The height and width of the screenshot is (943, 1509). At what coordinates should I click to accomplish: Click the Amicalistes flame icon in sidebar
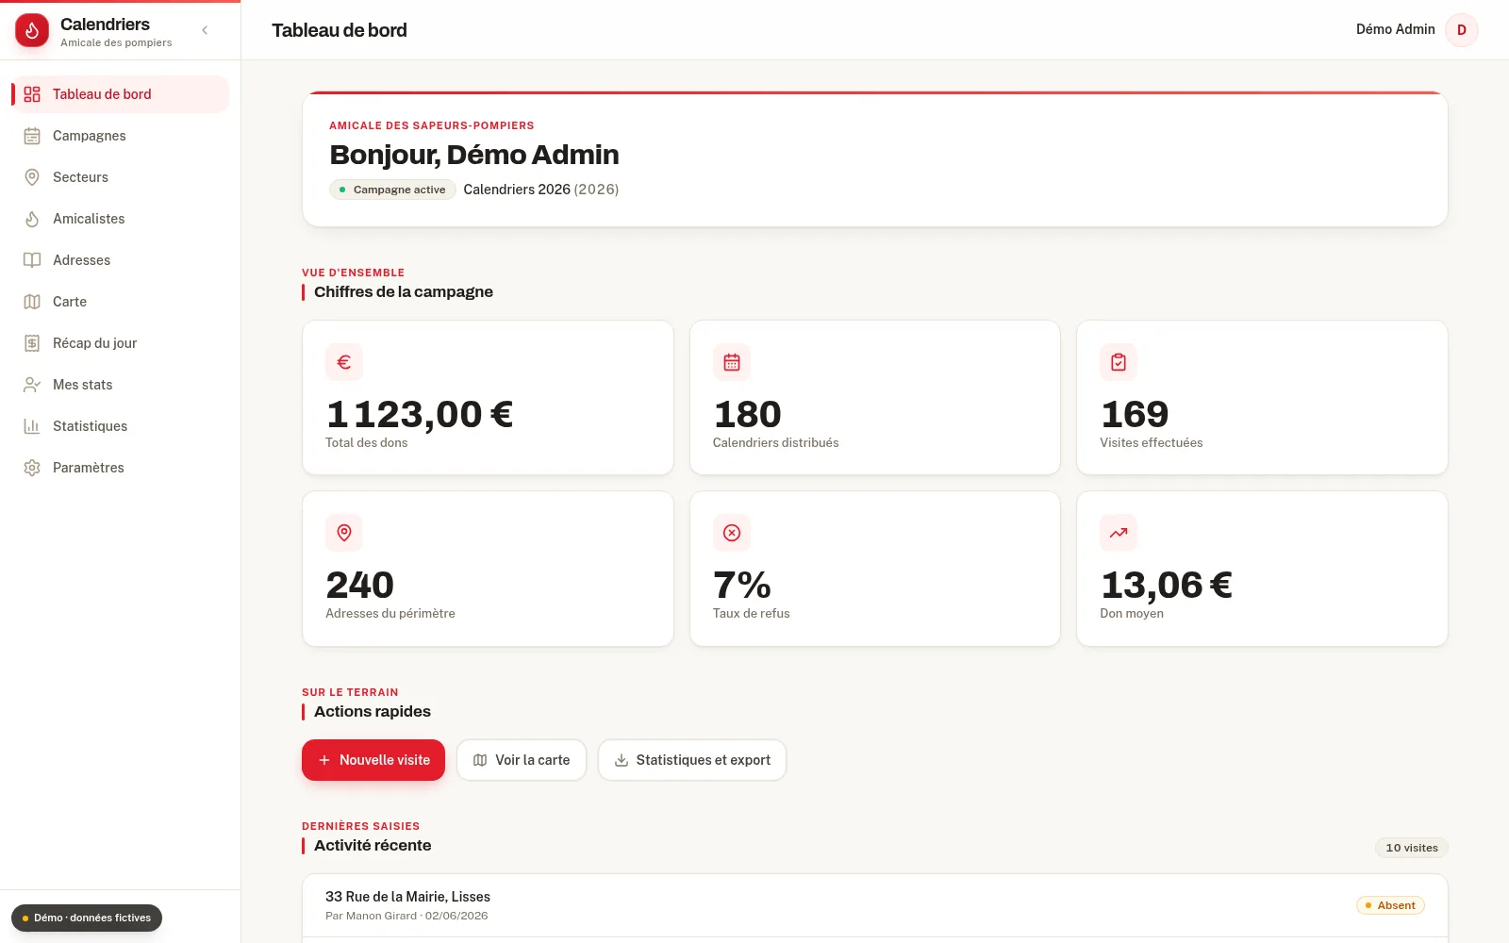[x=32, y=219]
